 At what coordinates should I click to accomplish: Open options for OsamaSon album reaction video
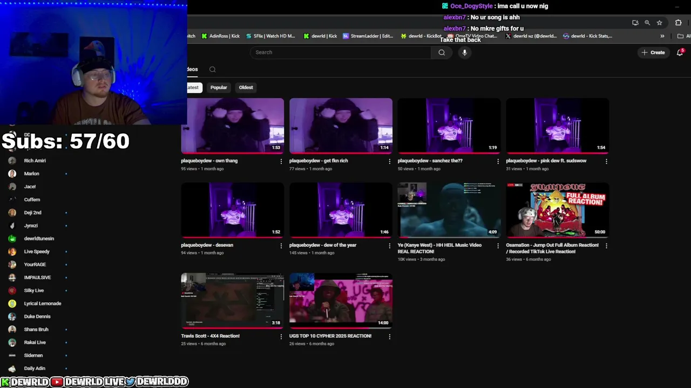(x=606, y=245)
